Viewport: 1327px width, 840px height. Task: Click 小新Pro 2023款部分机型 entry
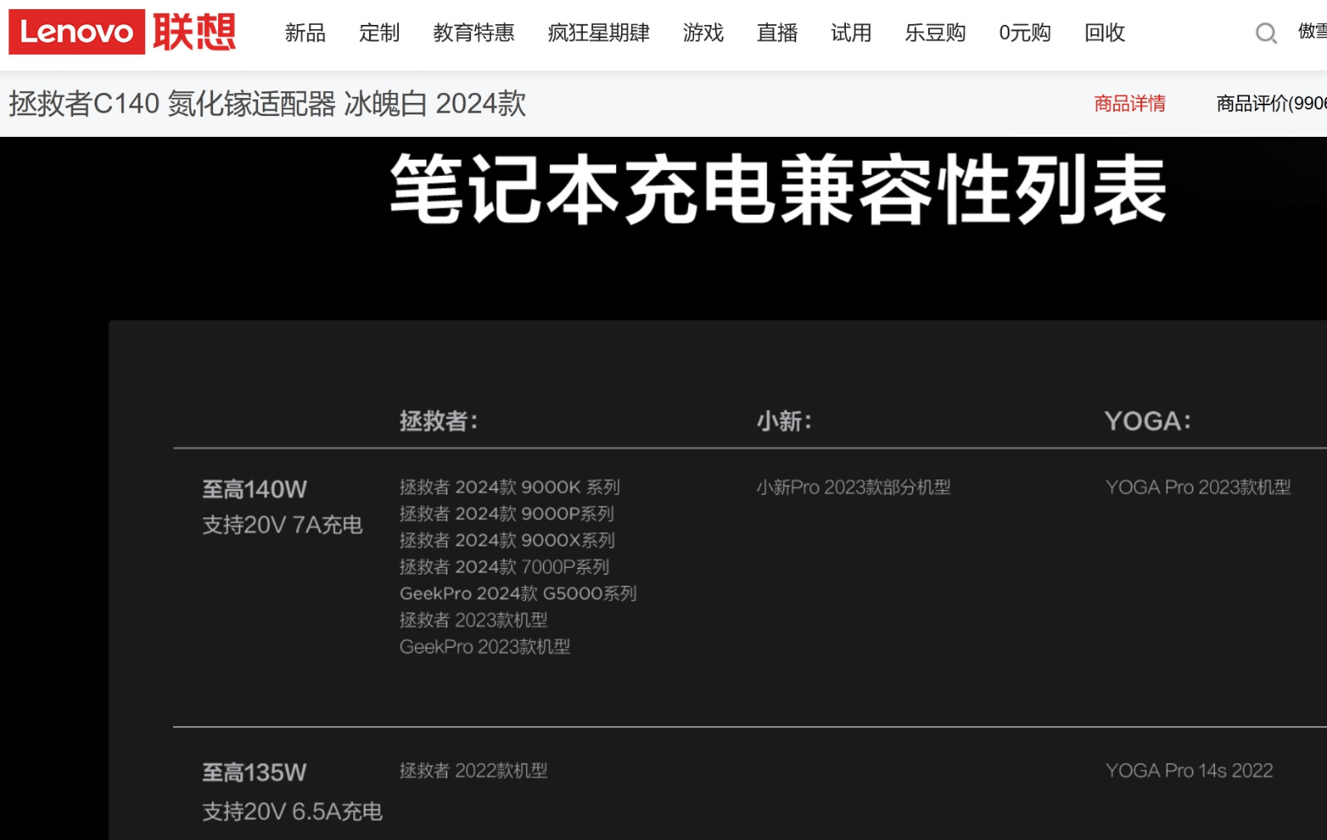(853, 487)
